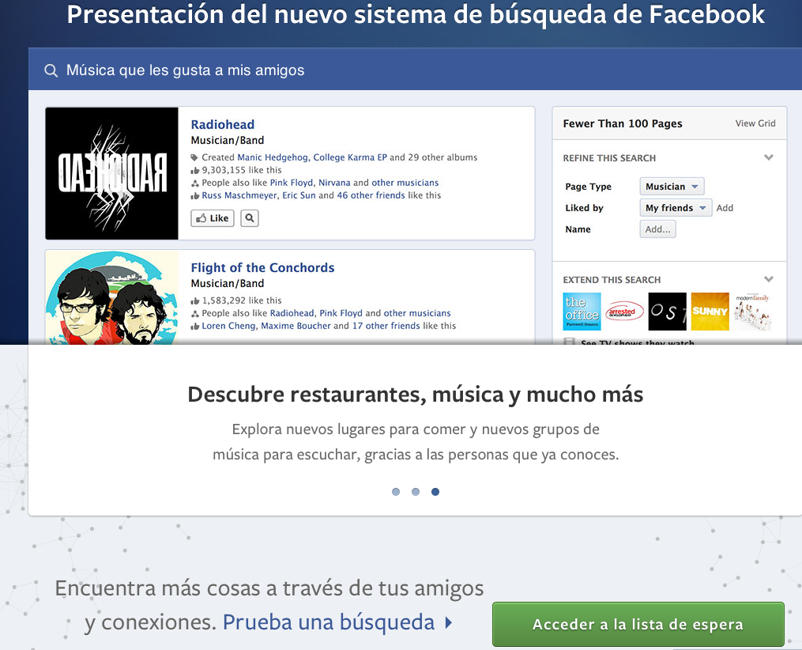Open Arrested Development thumbnail
This screenshot has width=802, height=650.
coord(624,312)
